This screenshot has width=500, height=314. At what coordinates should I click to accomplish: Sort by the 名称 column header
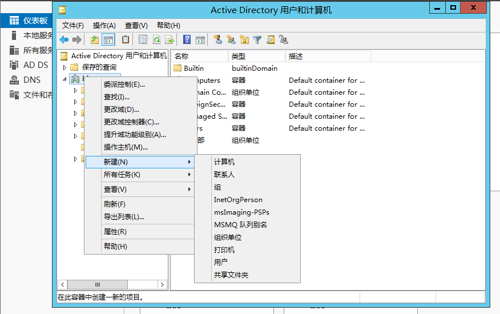(200, 56)
